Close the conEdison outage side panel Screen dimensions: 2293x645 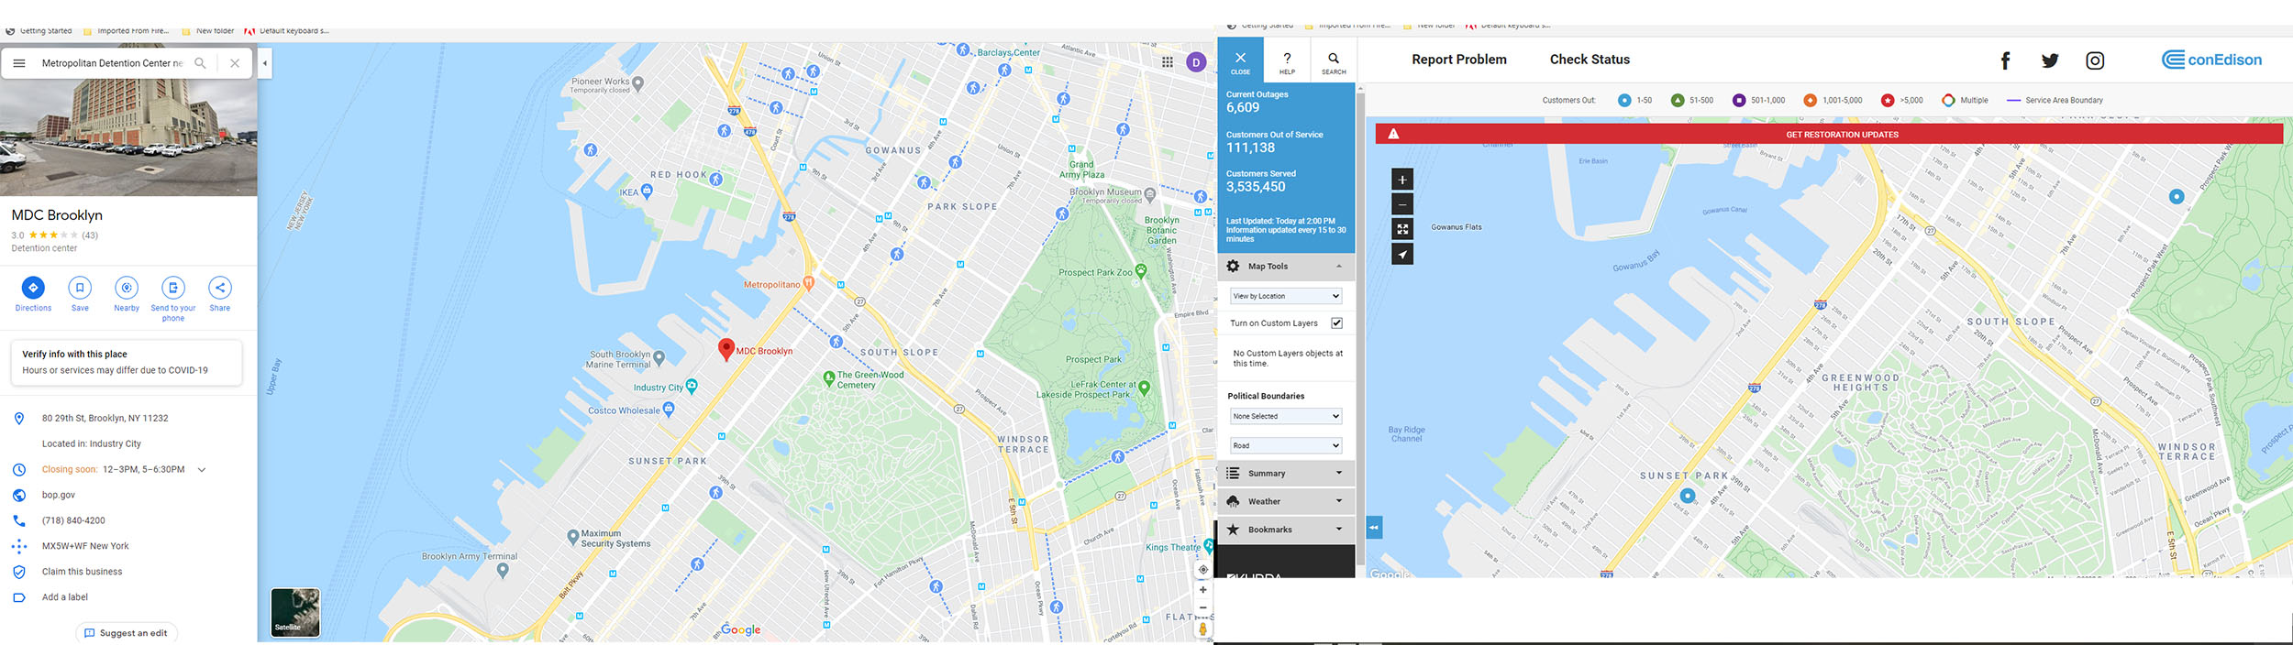(1240, 60)
